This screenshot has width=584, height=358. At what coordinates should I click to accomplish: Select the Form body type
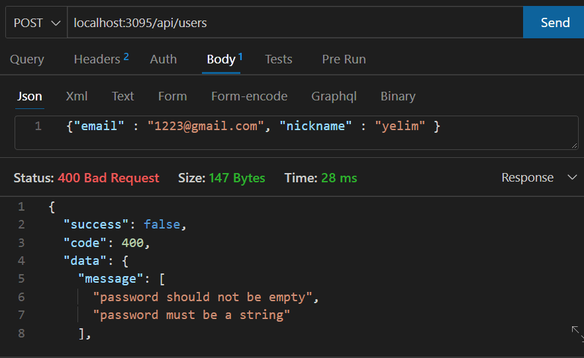pyautogui.click(x=172, y=96)
